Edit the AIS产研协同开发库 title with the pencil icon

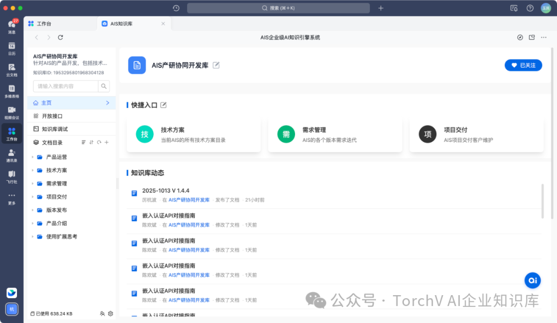coord(216,65)
